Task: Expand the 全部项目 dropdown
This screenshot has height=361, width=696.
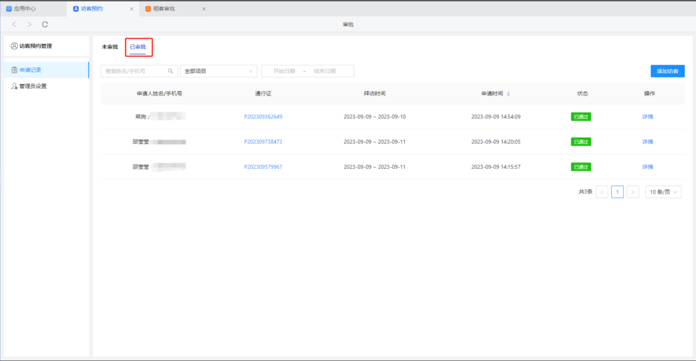Action: point(218,71)
